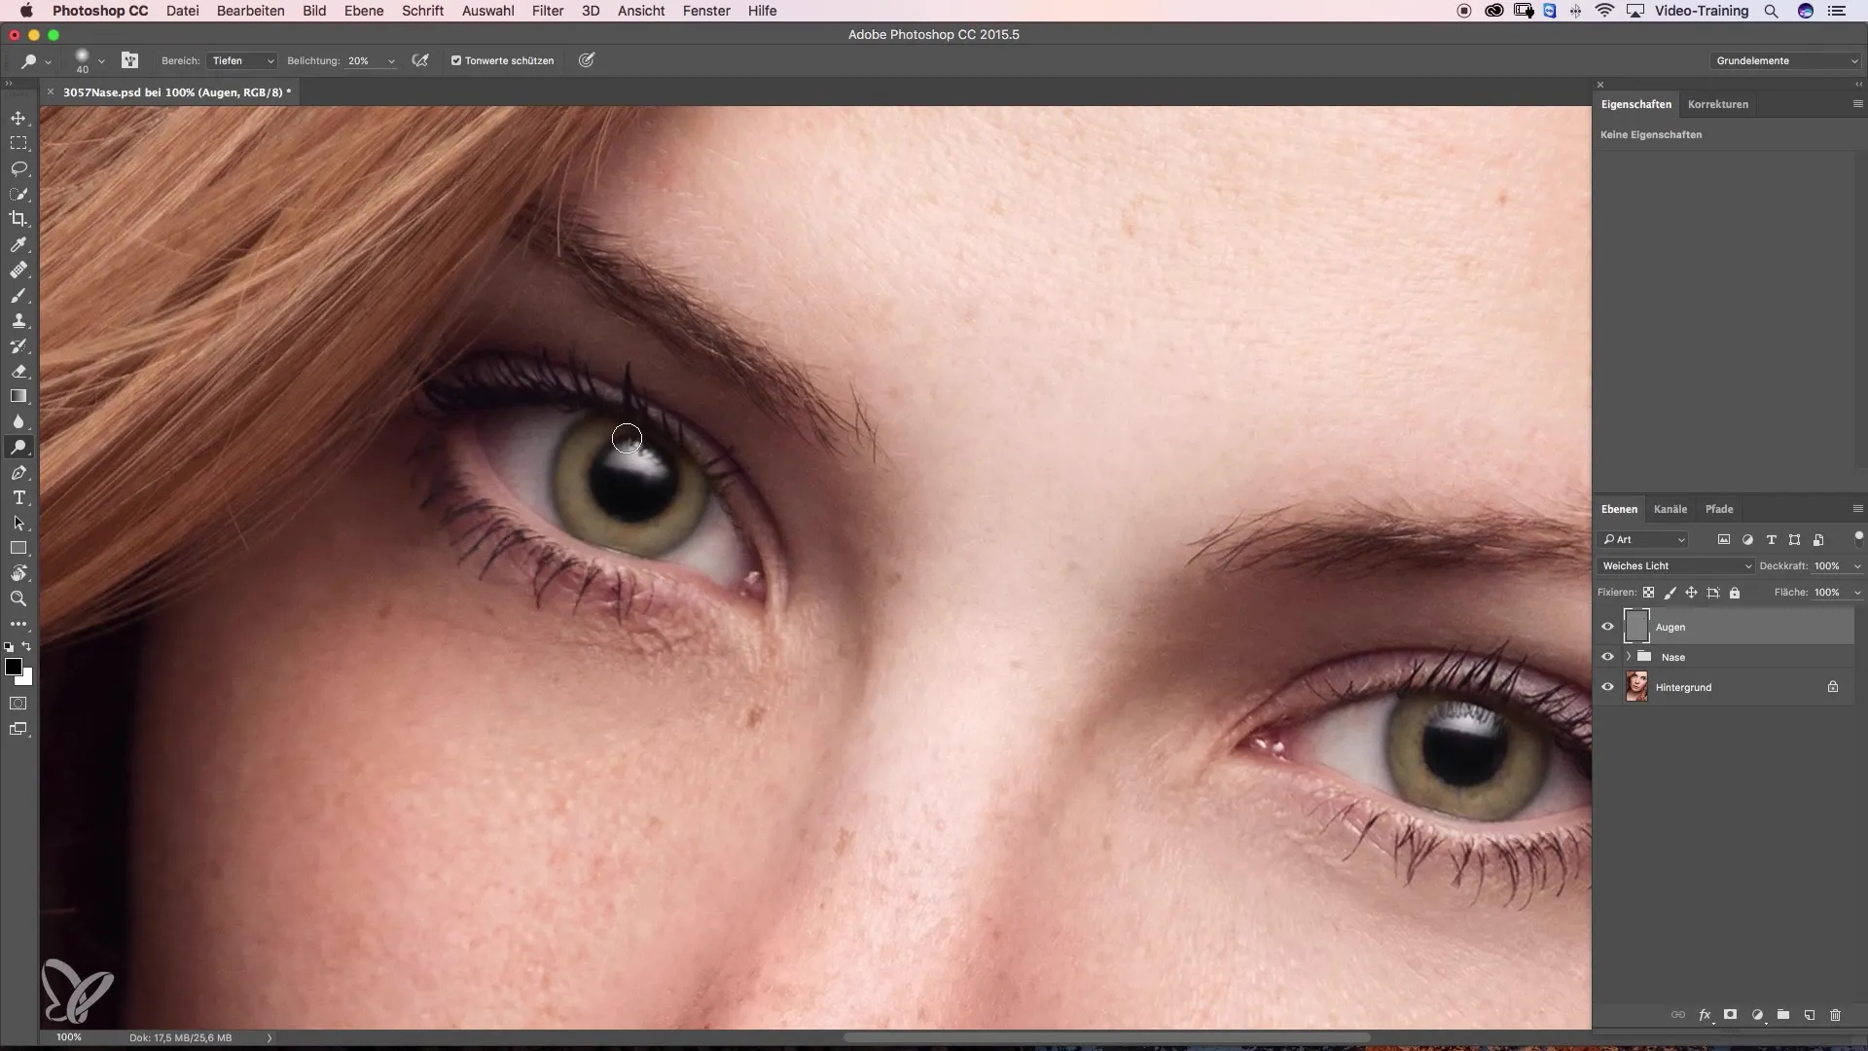Swap foreground and background colors
Screen dimensions: 1868x1051
coord(27,646)
